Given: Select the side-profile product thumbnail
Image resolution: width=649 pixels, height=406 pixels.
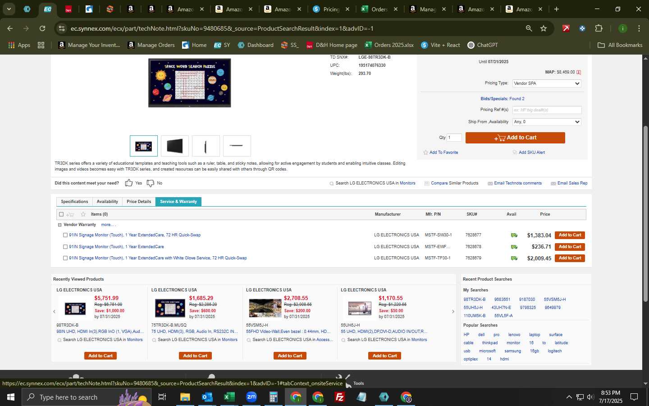Looking at the screenshot, I should [206, 146].
